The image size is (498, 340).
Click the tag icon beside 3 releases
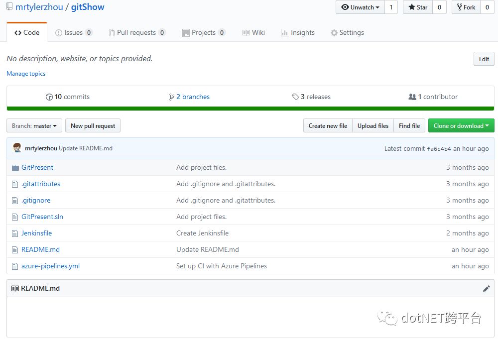pyautogui.click(x=295, y=97)
